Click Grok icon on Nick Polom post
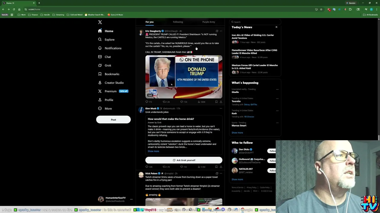The height and width of the screenshot is (213, 380). pos(217,174)
